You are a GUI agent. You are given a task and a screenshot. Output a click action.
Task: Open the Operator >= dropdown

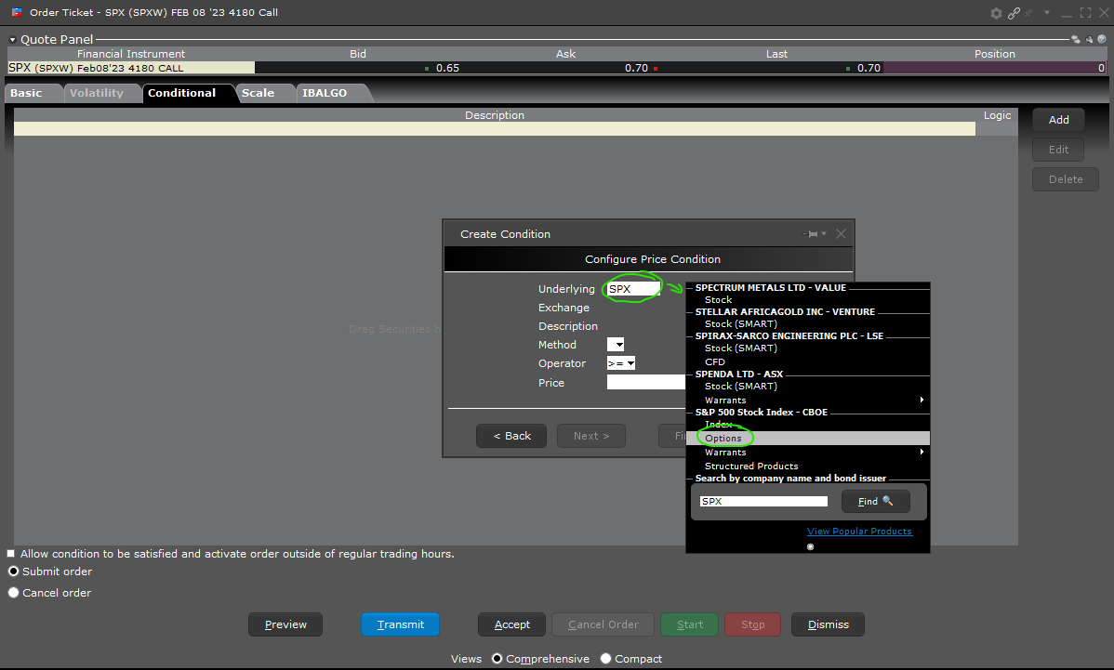click(621, 363)
